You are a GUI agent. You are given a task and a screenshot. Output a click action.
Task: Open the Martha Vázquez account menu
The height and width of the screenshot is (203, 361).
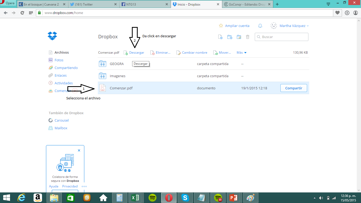pyautogui.click(x=292, y=26)
